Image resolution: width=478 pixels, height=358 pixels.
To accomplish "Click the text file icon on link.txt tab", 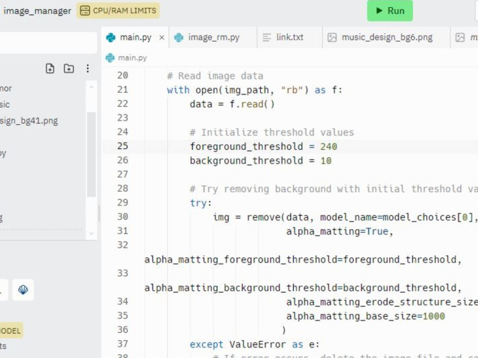I will click(x=267, y=37).
